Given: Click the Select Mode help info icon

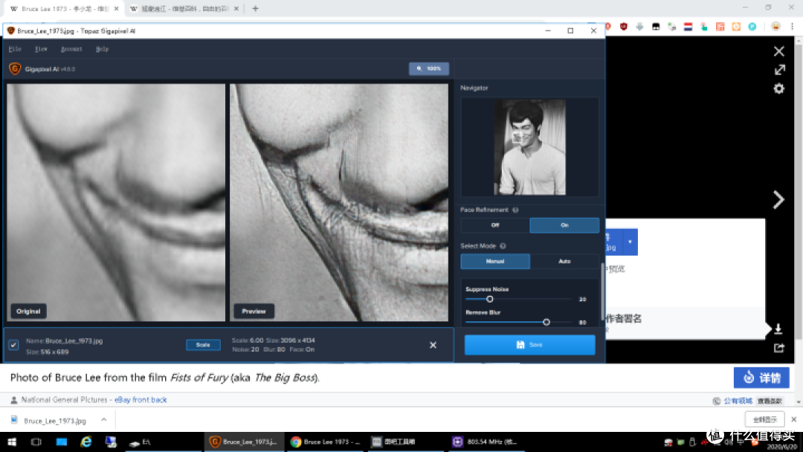Looking at the screenshot, I should tap(503, 246).
